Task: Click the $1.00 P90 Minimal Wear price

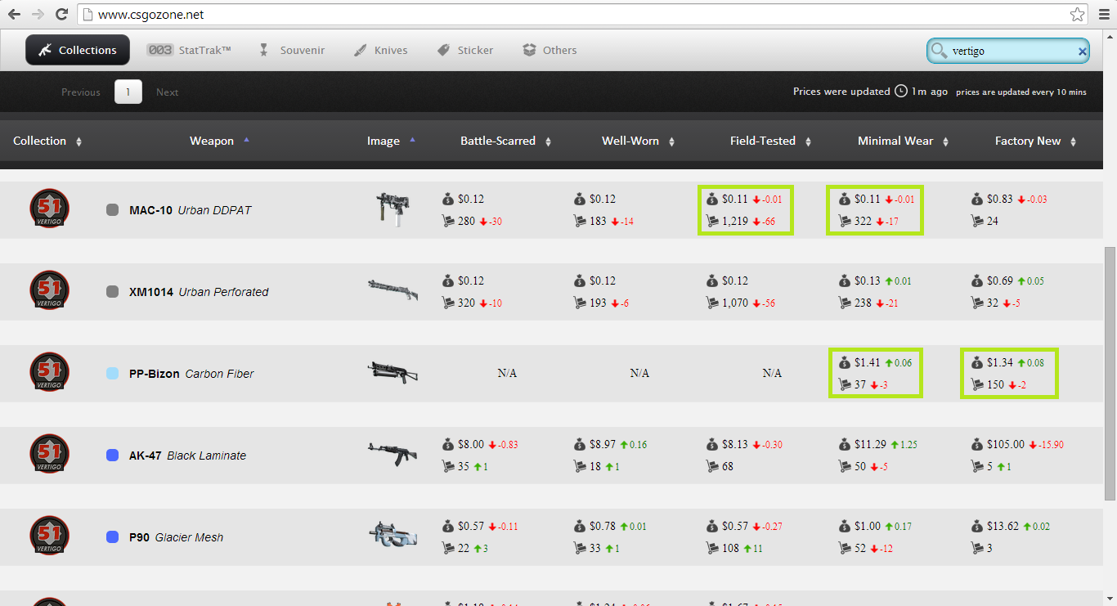Action: pyautogui.click(x=868, y=526)
